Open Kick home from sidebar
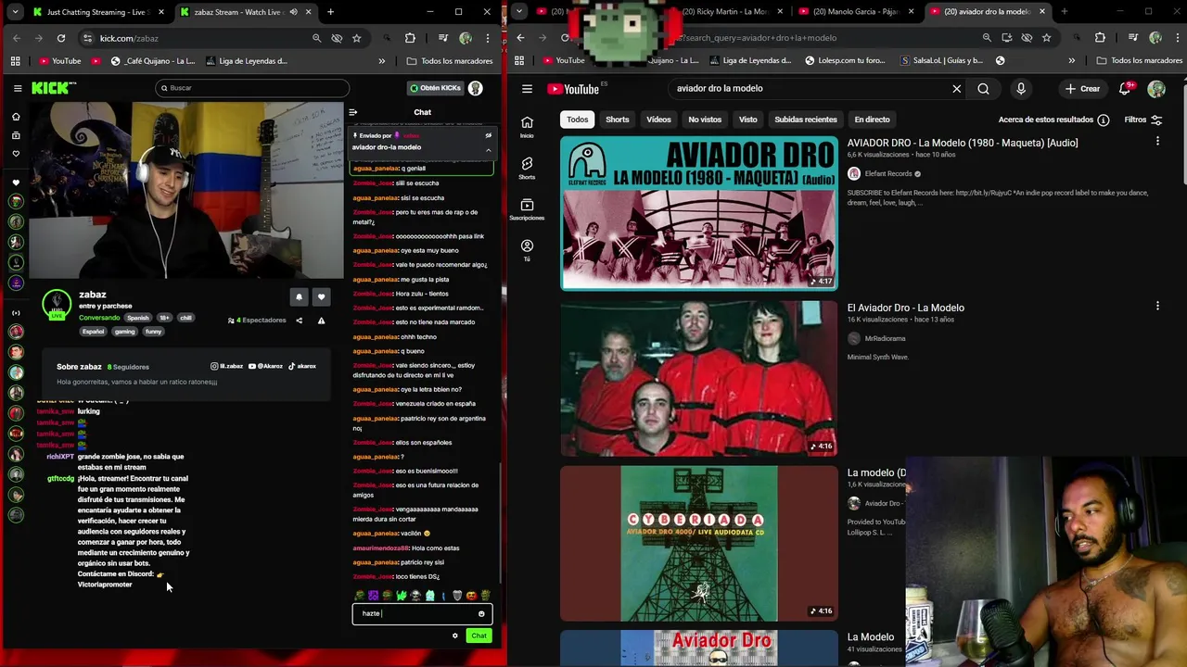The height and width of the screenshot is (667, 1187). (16, 117)
